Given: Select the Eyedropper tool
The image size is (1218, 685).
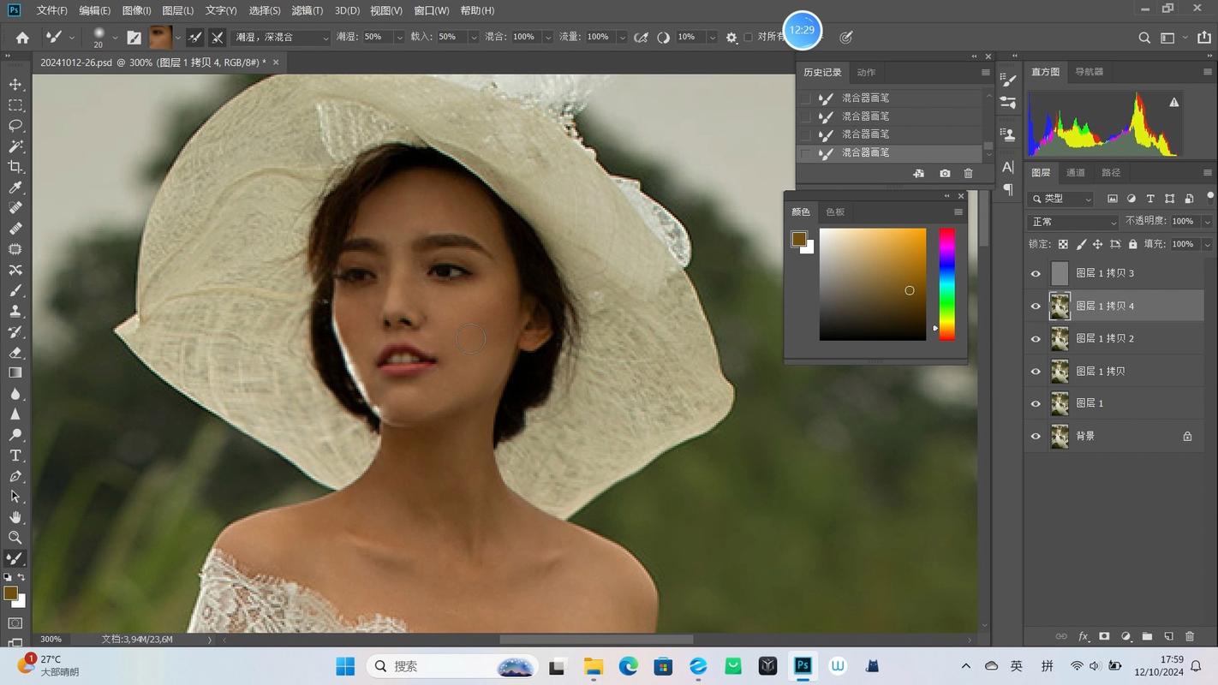Looking at the screenshot, I should point(15,188).
